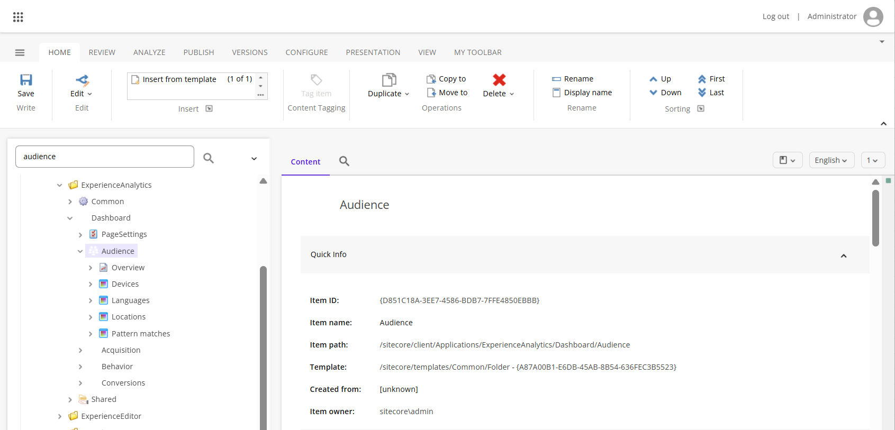Open the English language dropdown
Screen dimensions: 895x430
coord(831,160)
